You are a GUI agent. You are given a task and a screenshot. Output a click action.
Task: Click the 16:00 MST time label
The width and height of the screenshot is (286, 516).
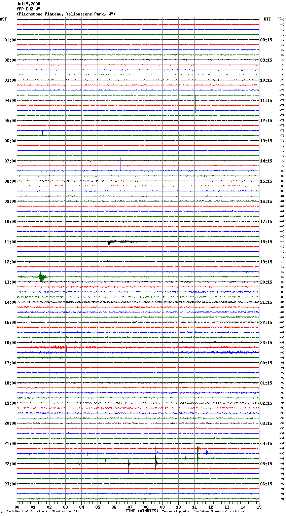tap(10, 343)
